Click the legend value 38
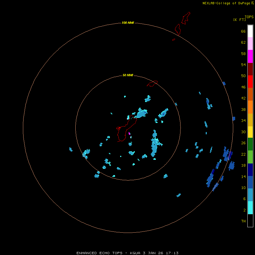This screenshot has height=255, width=255. (x=243, y=110)
